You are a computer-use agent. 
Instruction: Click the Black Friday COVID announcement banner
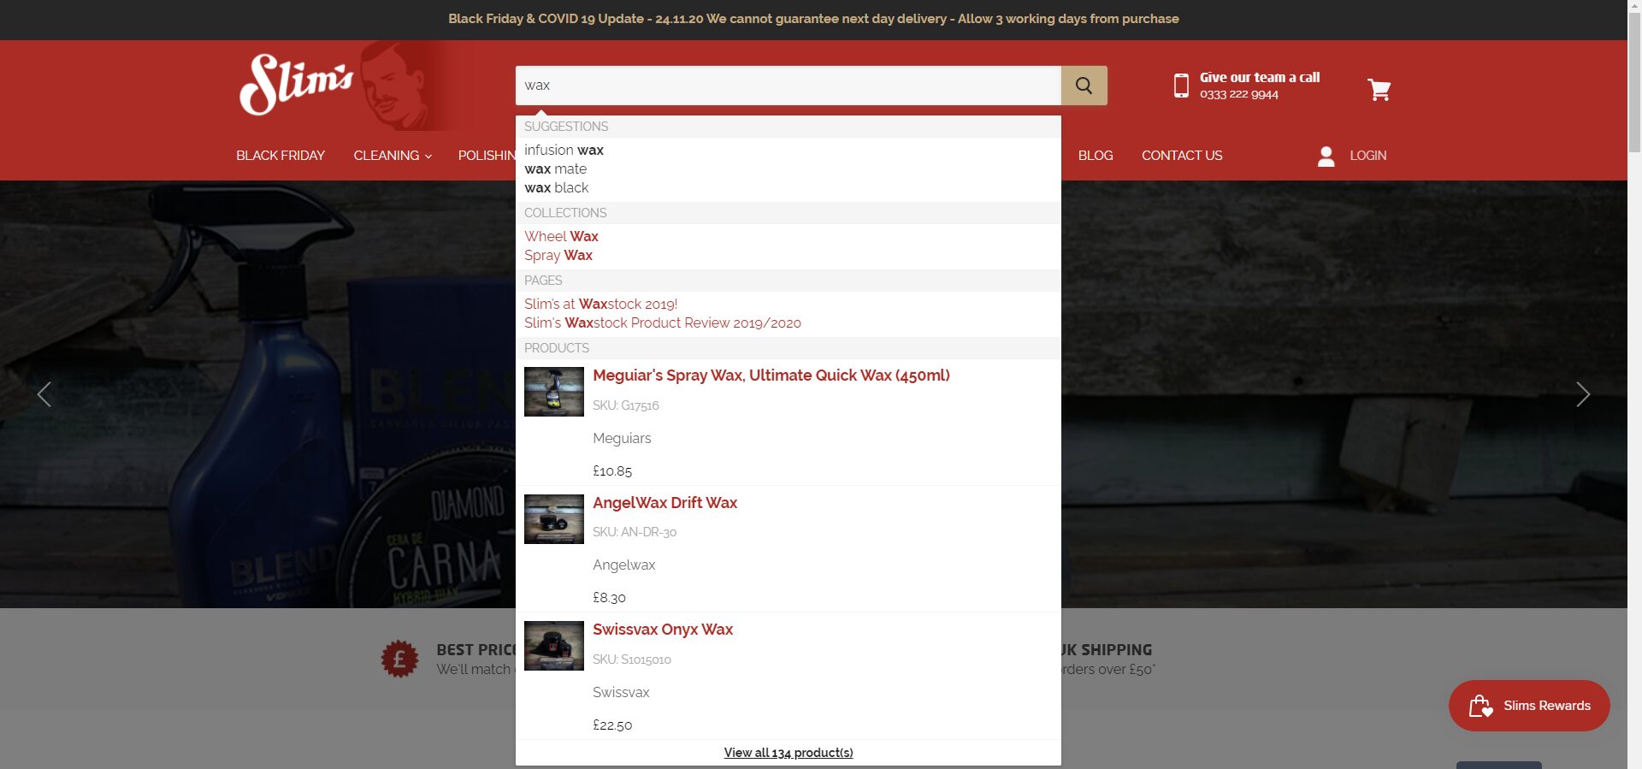813,19
